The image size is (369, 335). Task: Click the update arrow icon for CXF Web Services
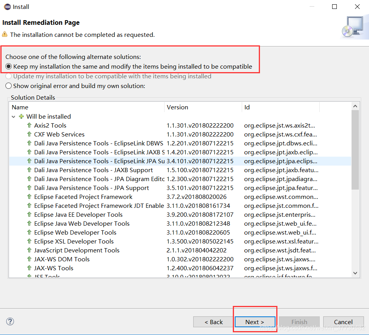tap(29, 134)
